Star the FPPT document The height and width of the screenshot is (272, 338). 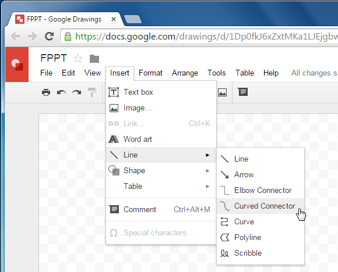78,59
